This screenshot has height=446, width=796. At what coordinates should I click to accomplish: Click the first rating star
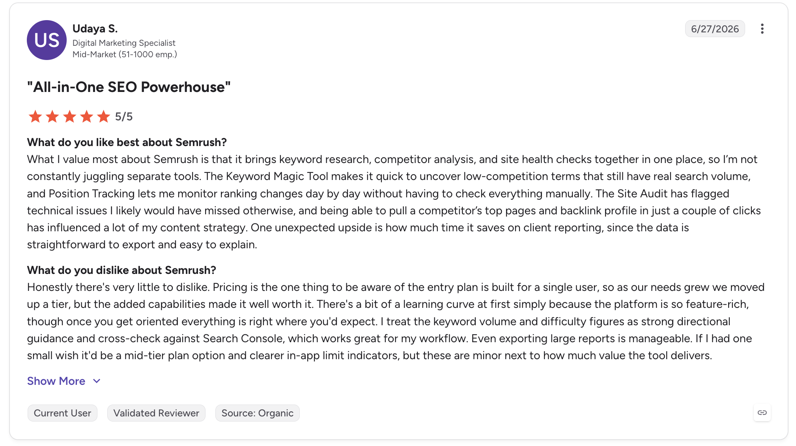[x=35, y=116]
